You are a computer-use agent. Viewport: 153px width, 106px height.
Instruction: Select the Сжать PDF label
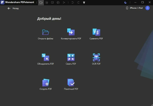(71, 64)
